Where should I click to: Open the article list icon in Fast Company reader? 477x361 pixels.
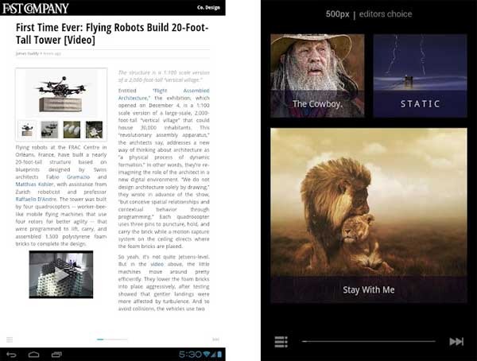click(x=9, y=339)
